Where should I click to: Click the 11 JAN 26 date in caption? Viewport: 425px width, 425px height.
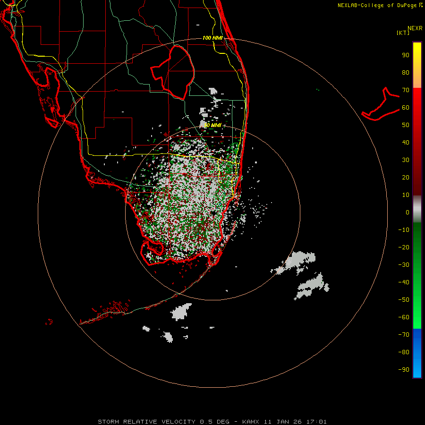(x=283, y=422)
